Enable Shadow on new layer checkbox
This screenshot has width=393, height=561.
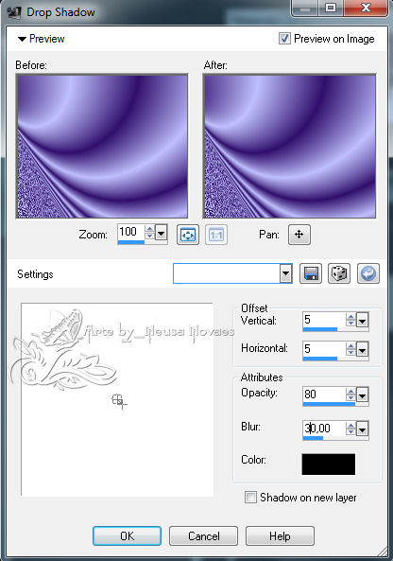(250, 498)
